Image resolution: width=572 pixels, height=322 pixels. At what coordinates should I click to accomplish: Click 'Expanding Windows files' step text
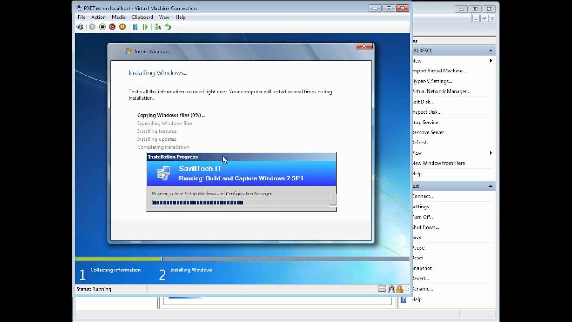click(164, 123)
